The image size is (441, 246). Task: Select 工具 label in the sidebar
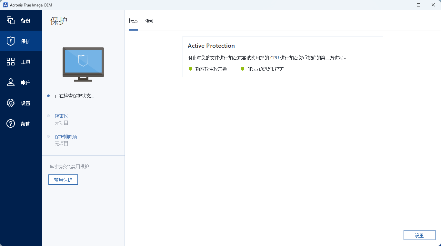26,62
